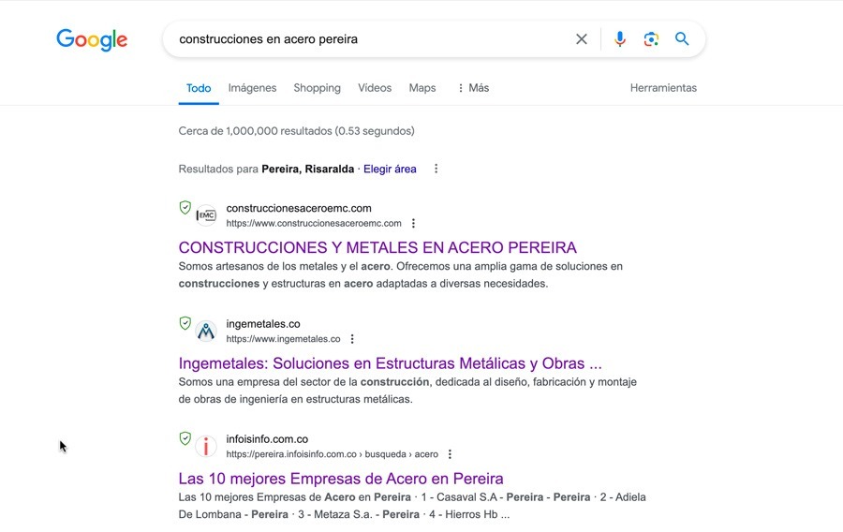The width and height of the screenshot is (843, 532).
Task: Click green shield next to construccionesaceroemc.com
Action: 185,207
